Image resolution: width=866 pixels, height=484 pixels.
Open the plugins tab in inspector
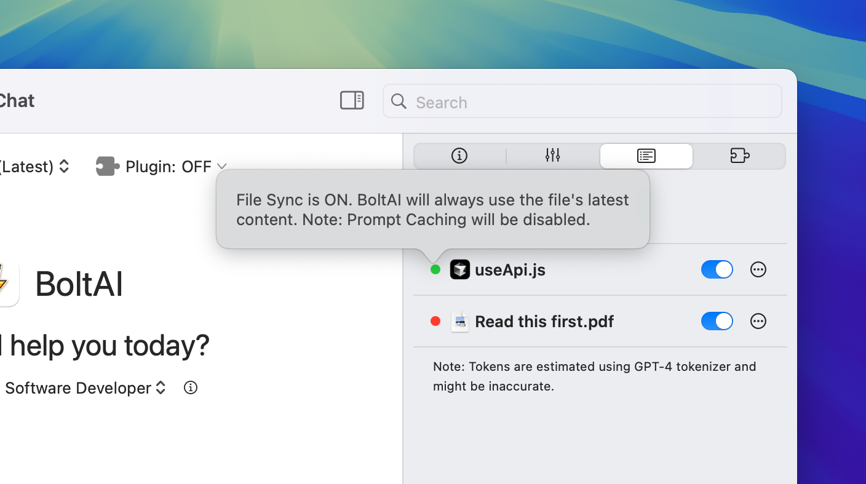pos(739,156)
